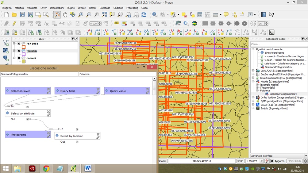Open the attribute table icon
This screenshot has height=173, width=308.
(200, 14)
